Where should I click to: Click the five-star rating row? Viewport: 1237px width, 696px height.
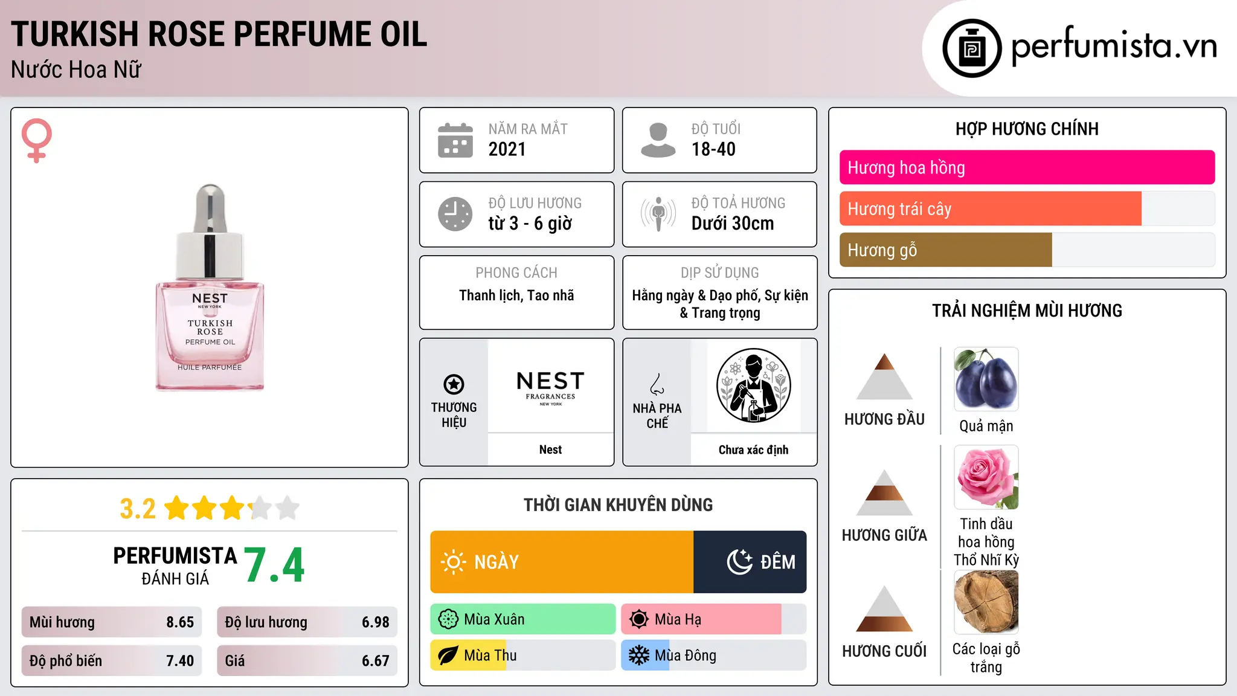(232, 508)
